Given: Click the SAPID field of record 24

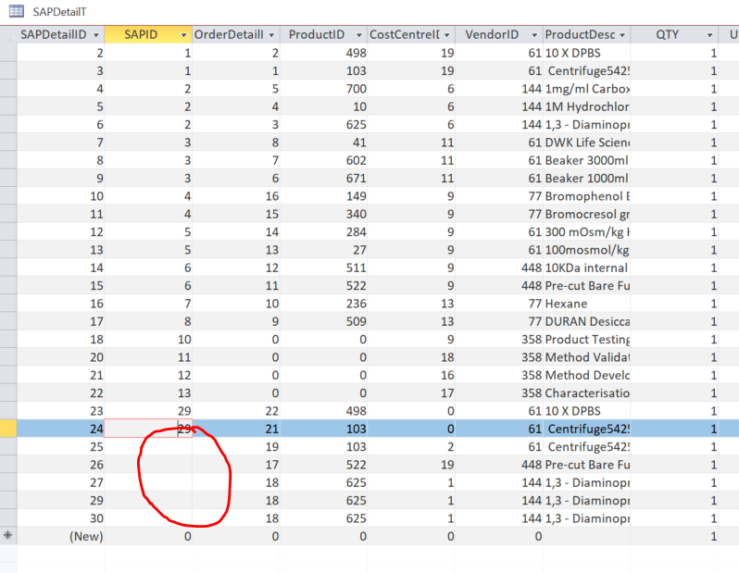Looking at the screenshot, I should click(x=148, y=429).
